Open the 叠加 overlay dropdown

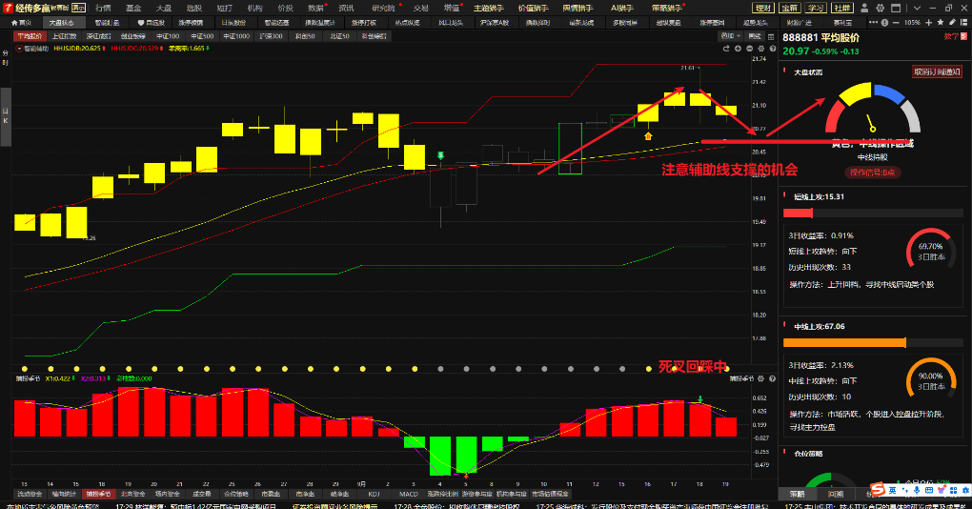[x=730, y=36]
